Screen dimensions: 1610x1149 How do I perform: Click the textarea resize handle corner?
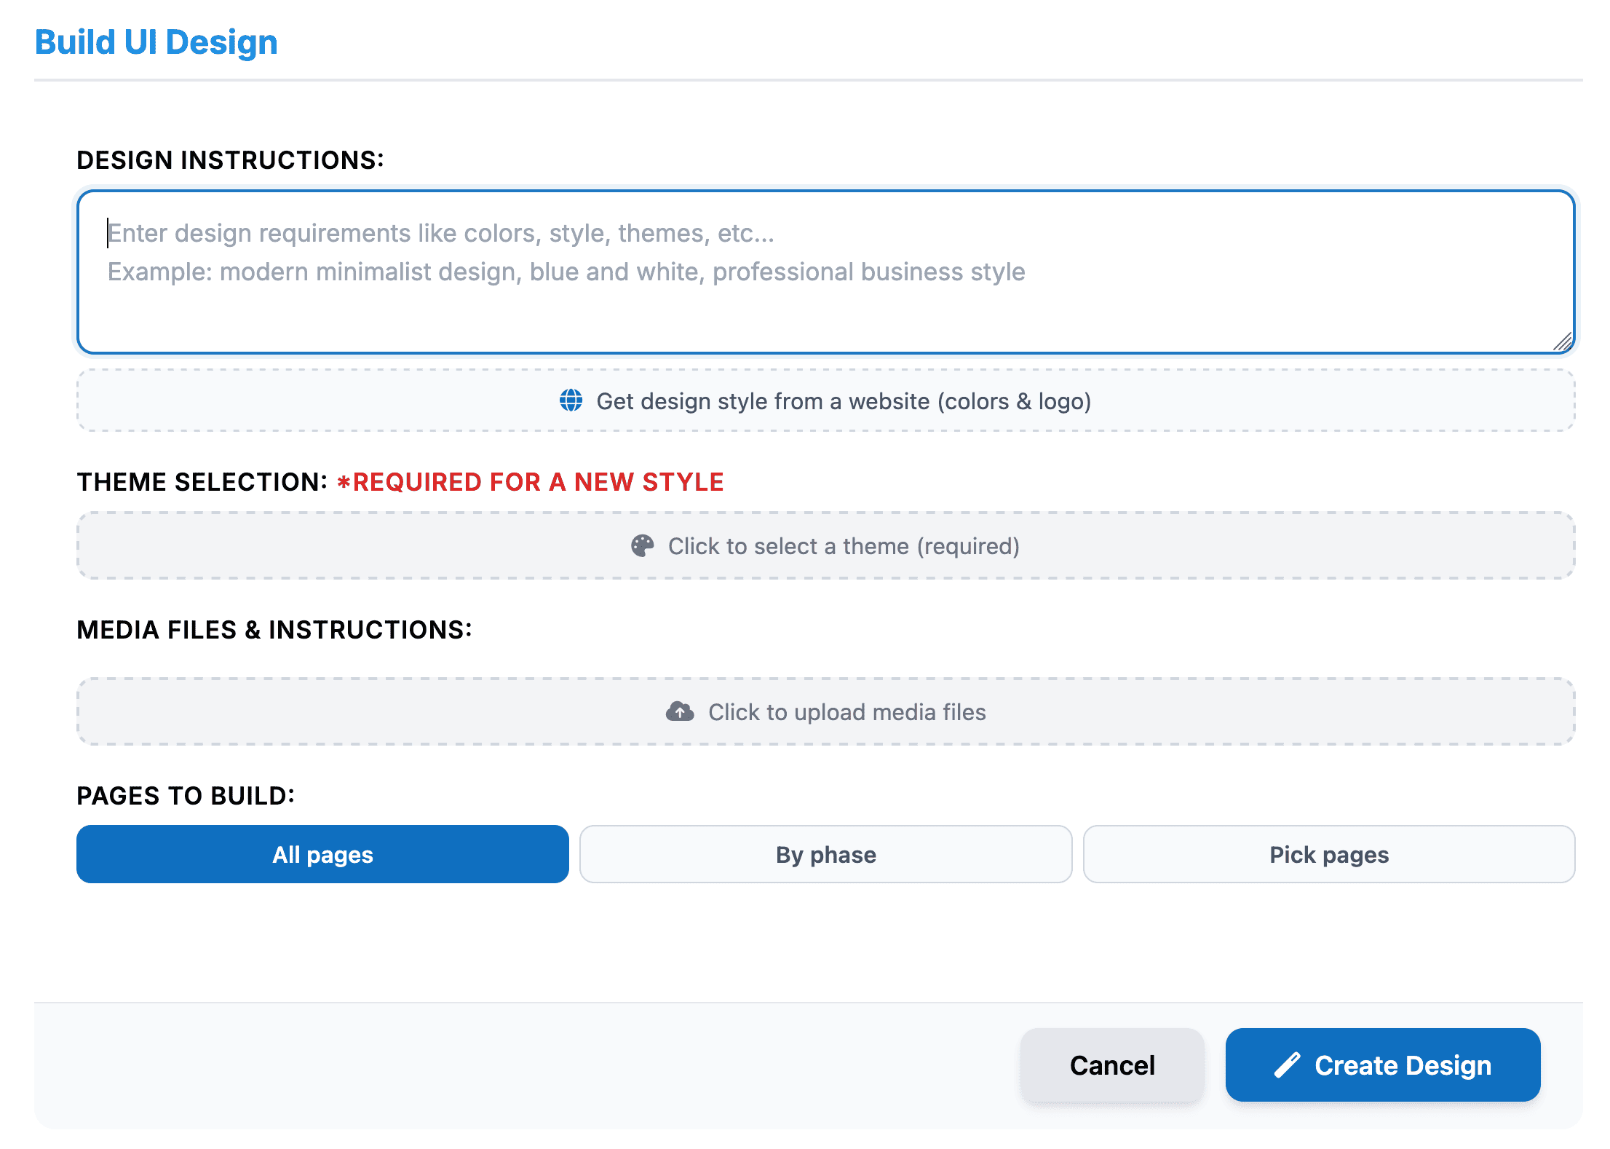pyautogui.click(x=1563, y=341)
